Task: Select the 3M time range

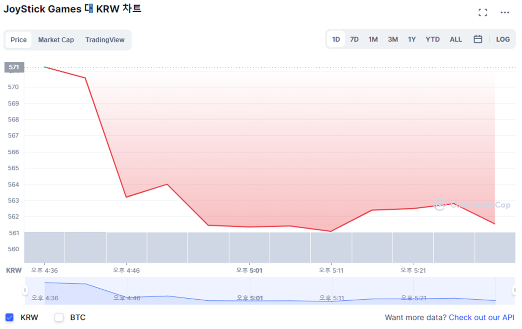Action: click(x=393, y=39)
